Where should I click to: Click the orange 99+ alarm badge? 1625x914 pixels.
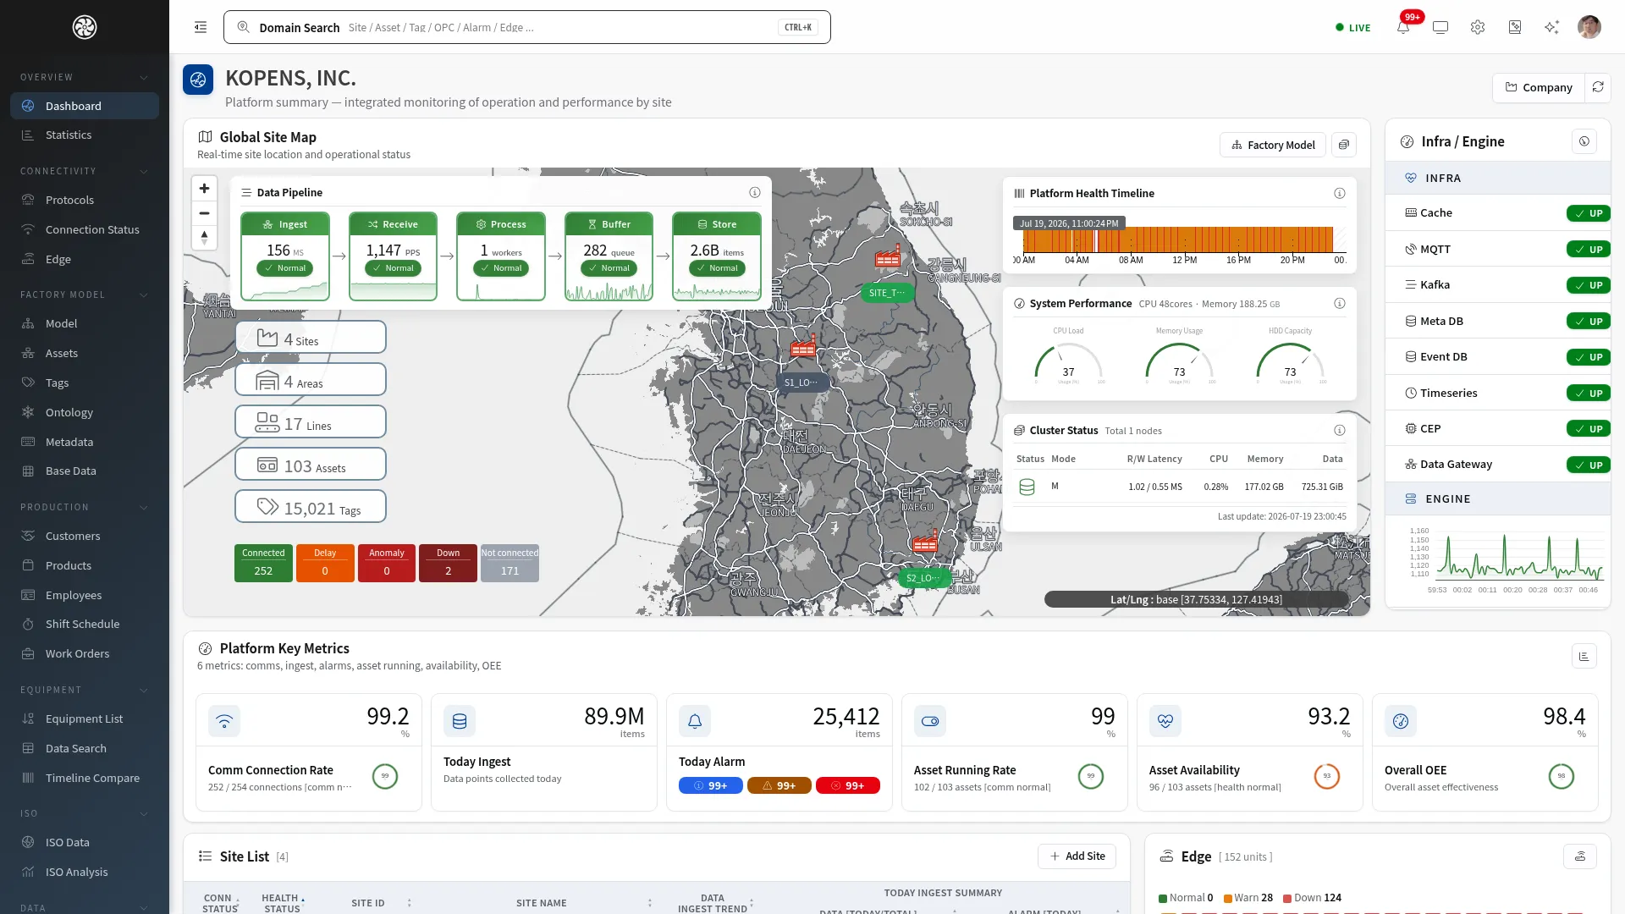pos(779,785)
